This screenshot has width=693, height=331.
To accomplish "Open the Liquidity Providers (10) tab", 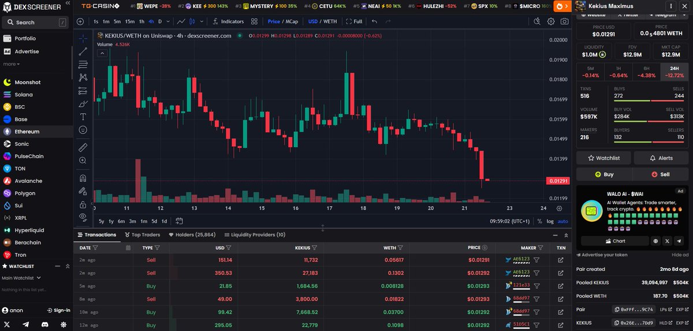I will click(254, 235).
